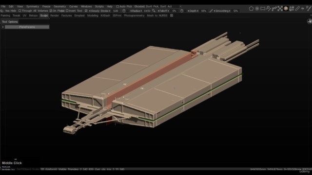
Task: Switch to the Mesh to NURBS tab
Action: [x=157, y=16]
